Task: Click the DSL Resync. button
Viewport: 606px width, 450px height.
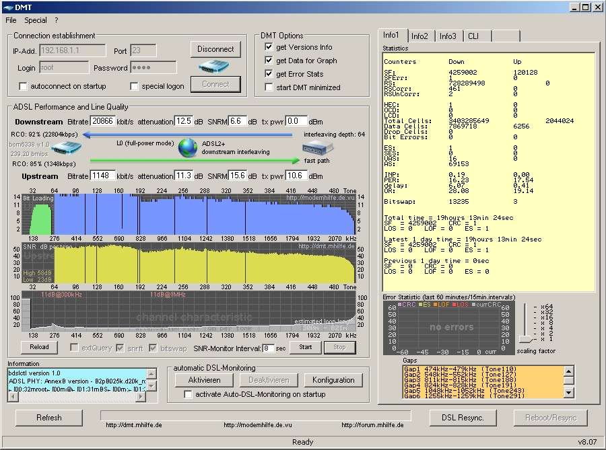Action: point(463,418)
